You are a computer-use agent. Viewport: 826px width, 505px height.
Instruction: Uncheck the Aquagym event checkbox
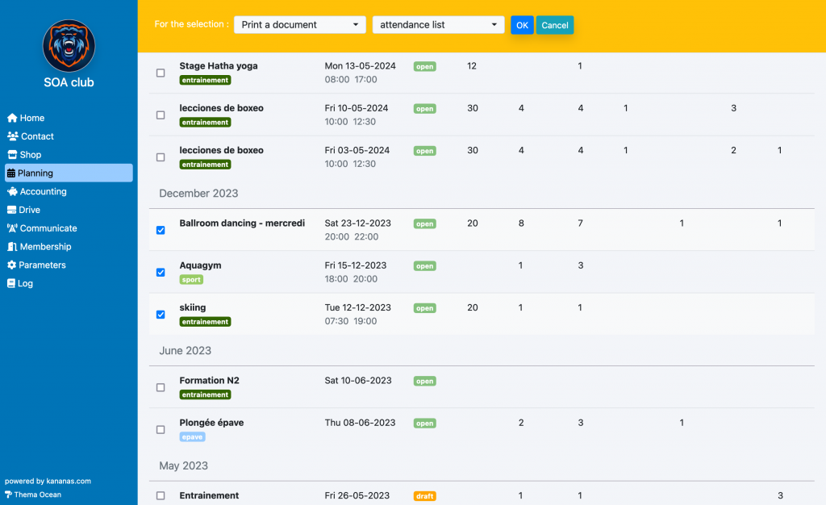tap(161, 273)
